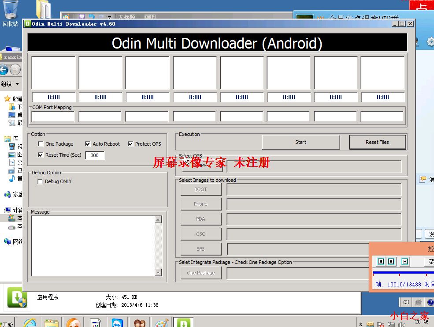The image size is (434, 327).
Task: Enable the Debug ONLY checkbox
Action: (40, 181)
